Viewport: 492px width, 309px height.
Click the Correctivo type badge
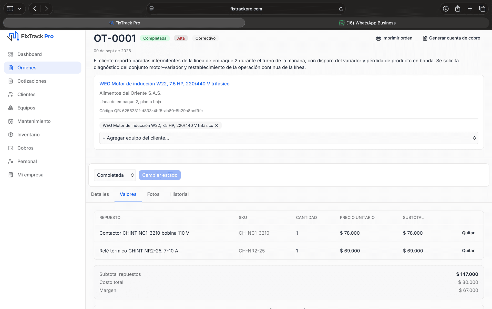pyautogui.click(x=206, y=38)
